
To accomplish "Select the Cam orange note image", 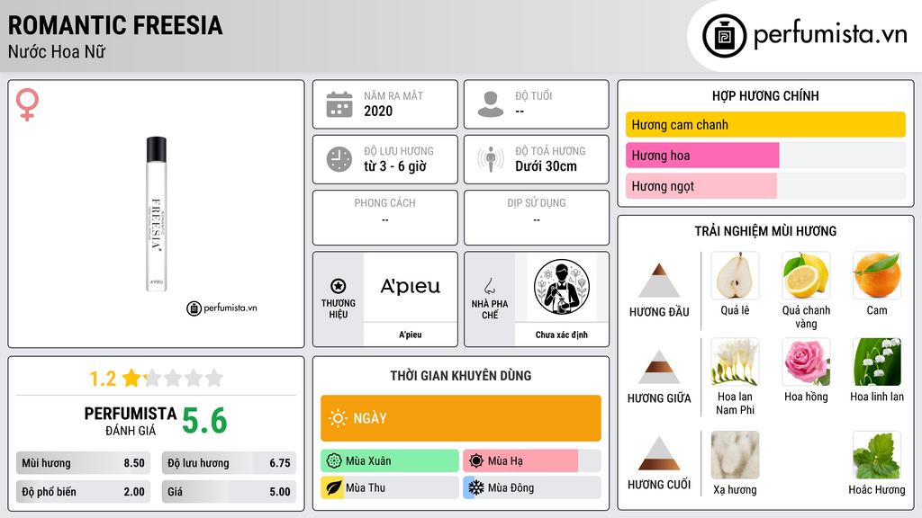I will [877, 276].
